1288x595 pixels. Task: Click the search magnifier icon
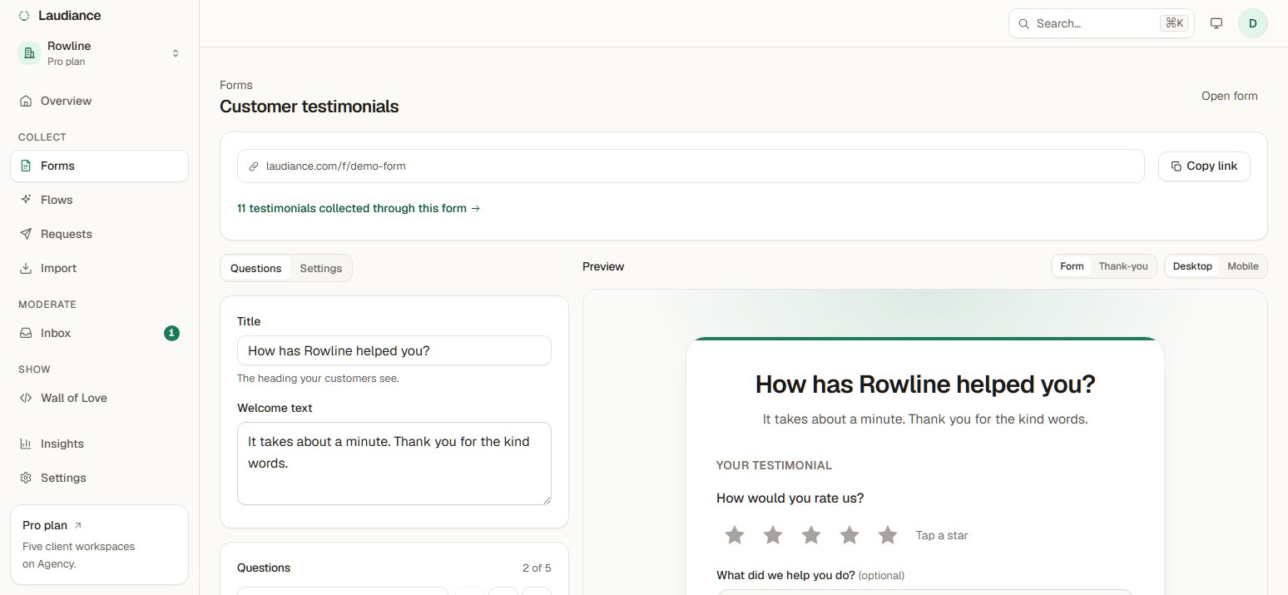[1023, 23]
